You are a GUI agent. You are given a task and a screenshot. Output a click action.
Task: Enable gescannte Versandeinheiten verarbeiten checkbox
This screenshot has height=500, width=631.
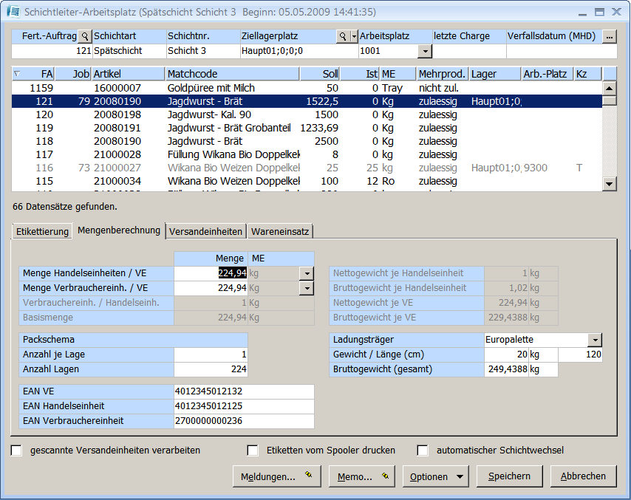coord(17,451)
